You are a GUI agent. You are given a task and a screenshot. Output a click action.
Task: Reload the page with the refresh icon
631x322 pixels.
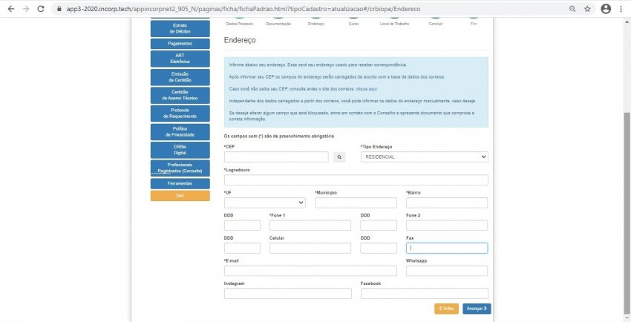click(x=41, y=9)
